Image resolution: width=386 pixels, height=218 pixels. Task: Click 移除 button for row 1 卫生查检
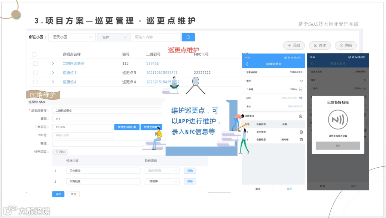click(190, 171)
